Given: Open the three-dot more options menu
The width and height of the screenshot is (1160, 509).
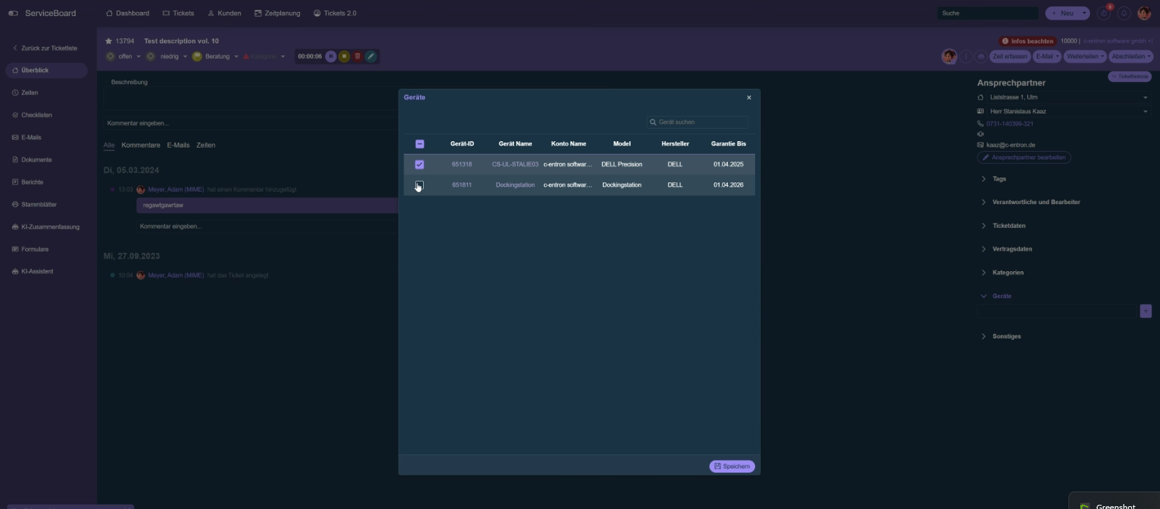Looking at the screenshot, I should tap(966, 57).
